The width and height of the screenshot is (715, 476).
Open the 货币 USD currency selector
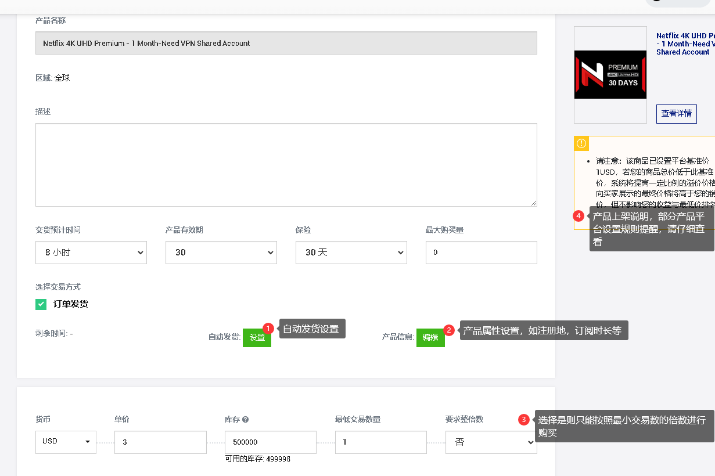[66, 442]
